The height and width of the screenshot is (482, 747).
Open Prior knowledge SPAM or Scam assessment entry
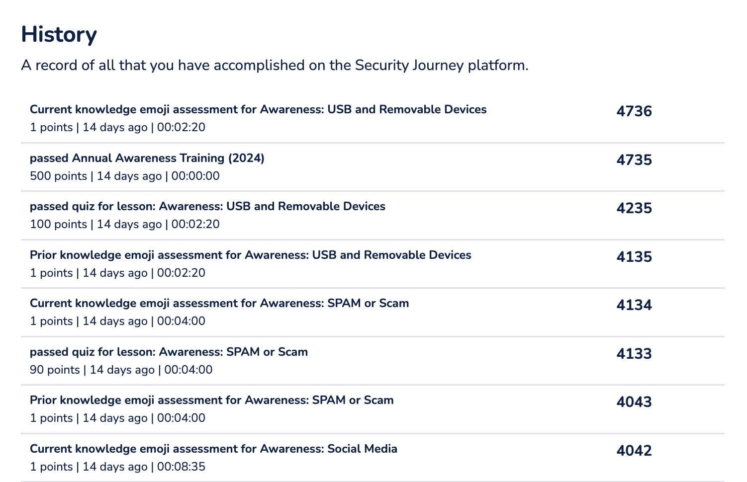212,400
